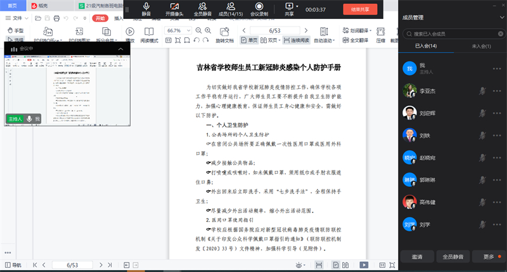
Task: Toggle continuous reading mode
Action: pos(297,40)
